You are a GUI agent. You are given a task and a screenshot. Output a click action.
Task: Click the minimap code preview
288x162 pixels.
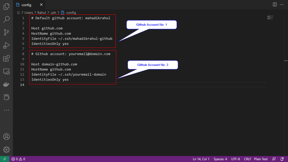point(270,17)
